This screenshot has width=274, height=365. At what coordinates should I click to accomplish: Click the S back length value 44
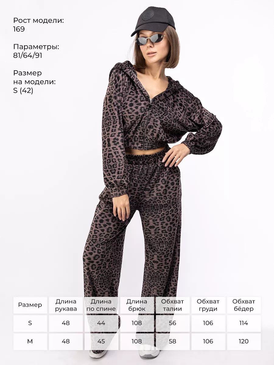[101, 323]
